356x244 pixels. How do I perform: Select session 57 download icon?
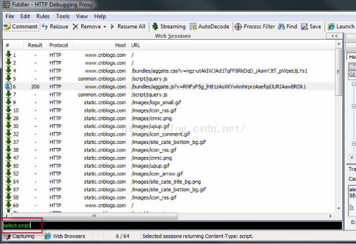coord(8,190)
